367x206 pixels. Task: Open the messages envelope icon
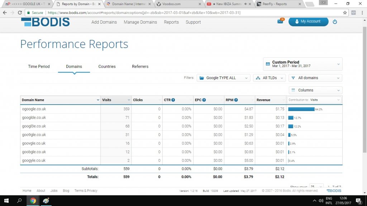pos(280,21)
